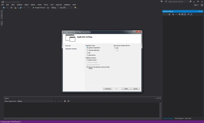Image resolution: width=204 pixels, height=123 pixels.
Task: Open Properties wrench icon in Solution Explorer
Action: click(188, 14)
